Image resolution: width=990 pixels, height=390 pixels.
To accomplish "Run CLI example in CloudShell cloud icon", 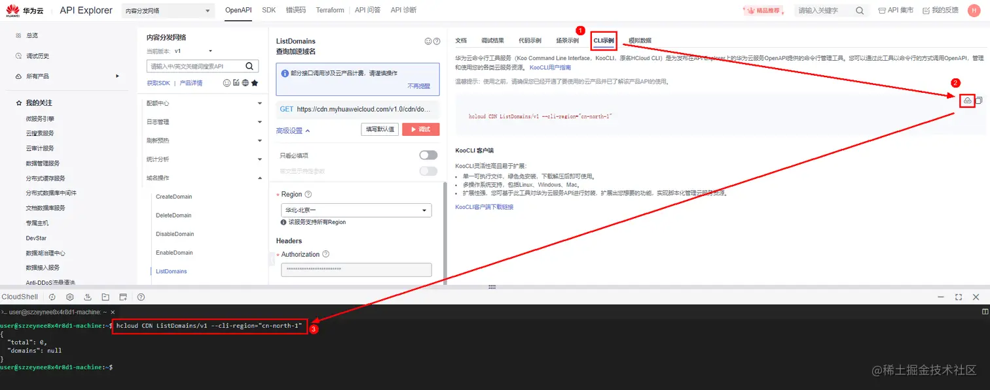I will (x=968, y=101).
